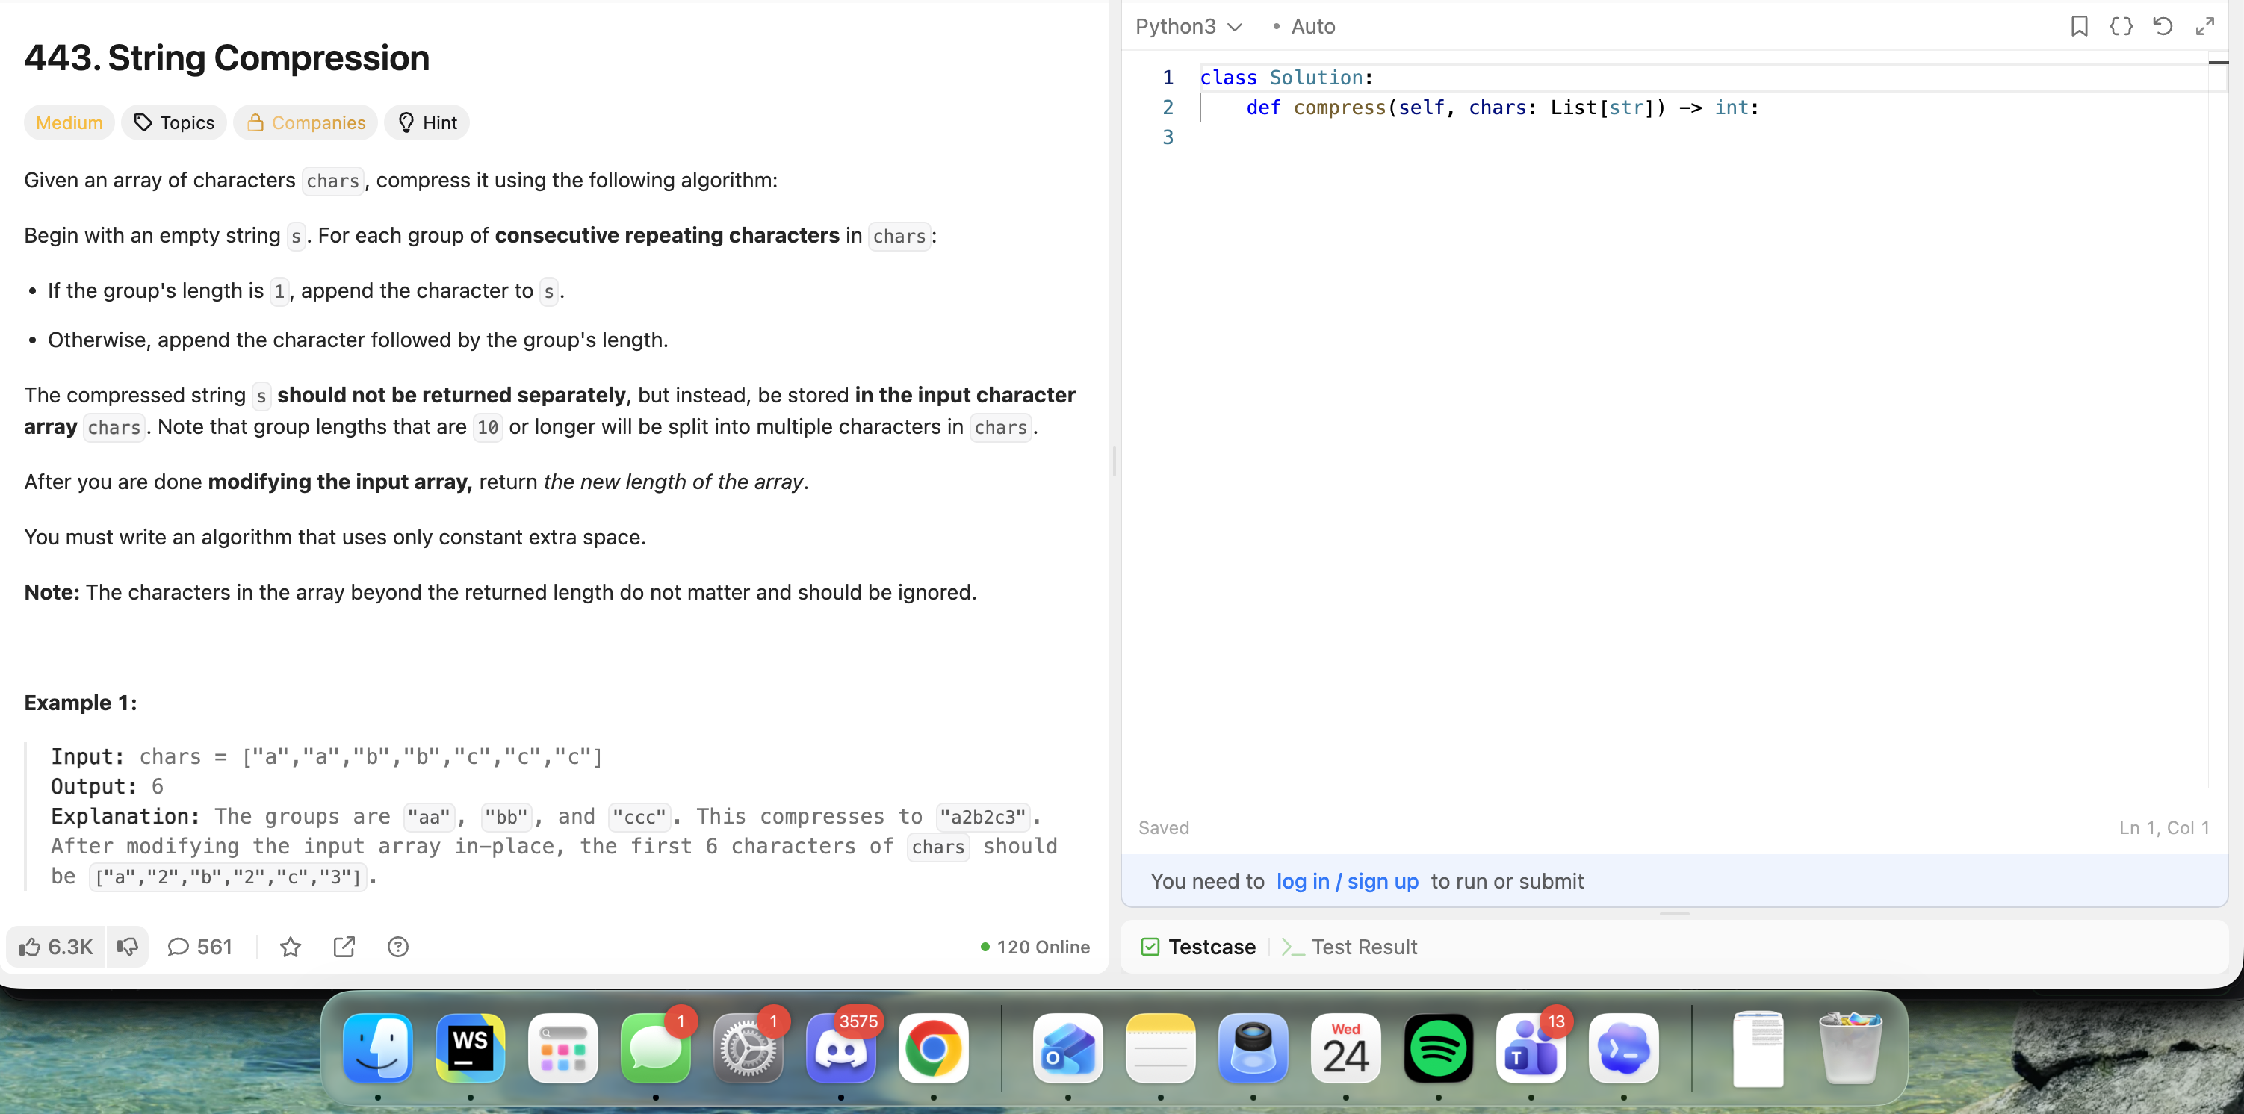Open Outlook from the dock
Screen dimensions: 2244x1114
point(1068,1048)
